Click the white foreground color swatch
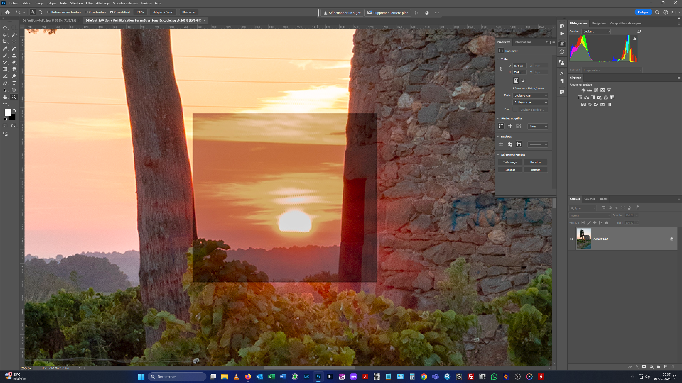The width and height of the screenshot is (682, 383). point(7,112)
